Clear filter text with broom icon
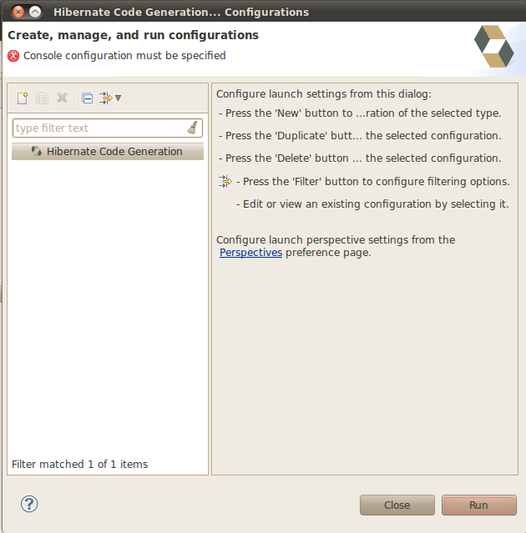The image size is (526, 533). [193, 128]
